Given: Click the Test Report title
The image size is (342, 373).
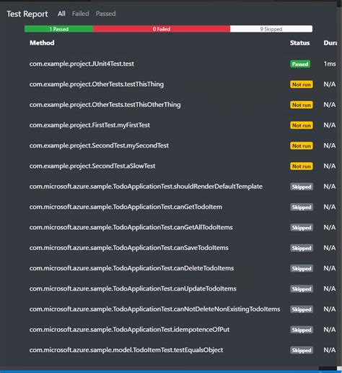Looking at the screenshot, I should pos(27,14).
